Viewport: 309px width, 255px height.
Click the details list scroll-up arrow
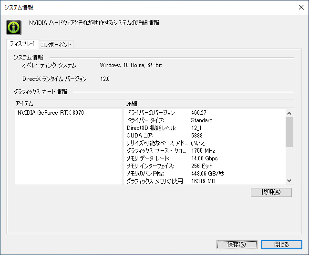289,113
